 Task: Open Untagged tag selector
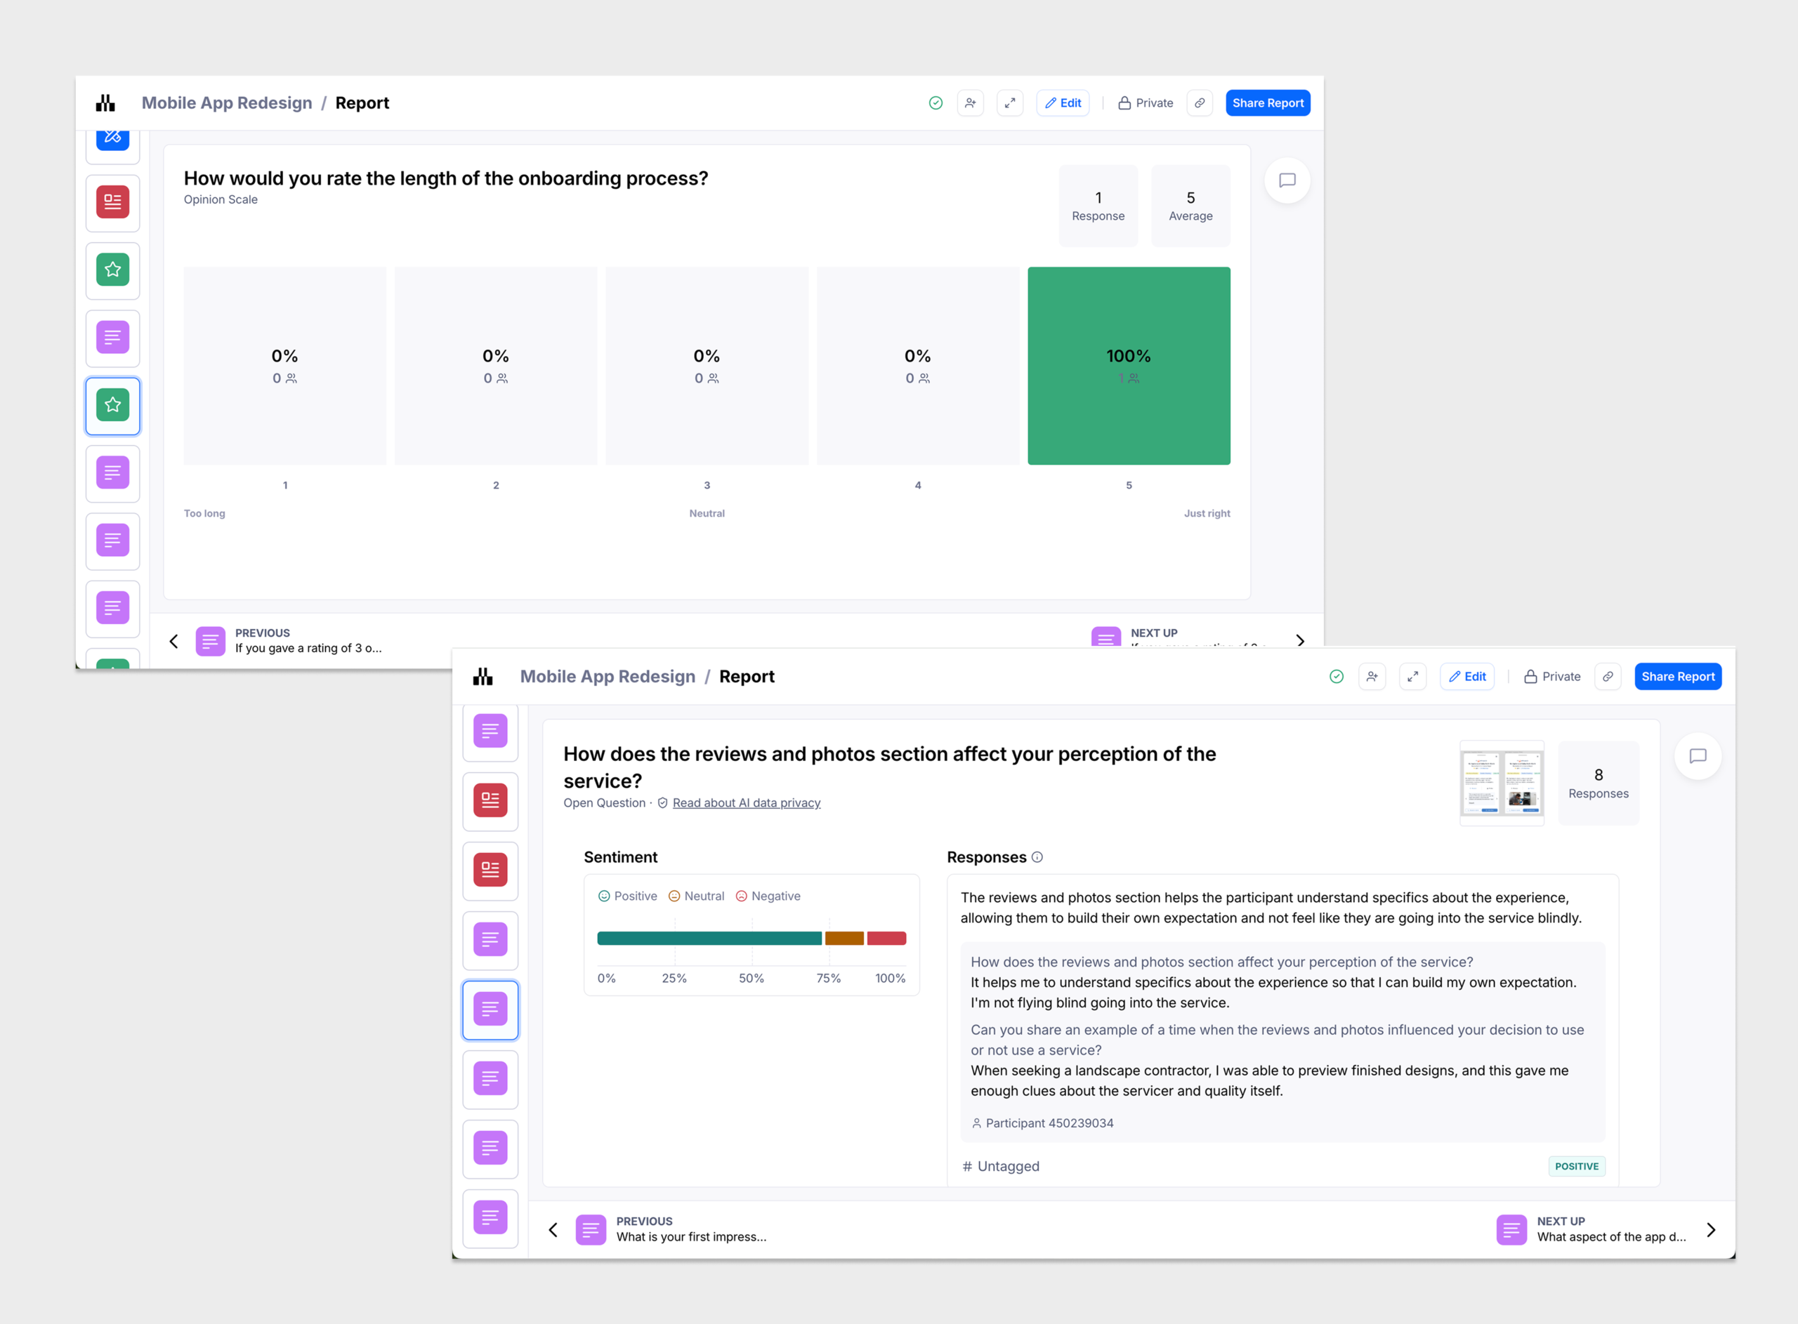pyautogui.click(x=1000, y=1166)
